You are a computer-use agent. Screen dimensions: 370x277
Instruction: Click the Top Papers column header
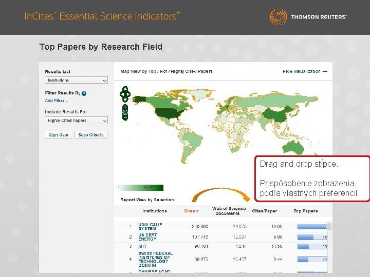click(x=306, y=211)
